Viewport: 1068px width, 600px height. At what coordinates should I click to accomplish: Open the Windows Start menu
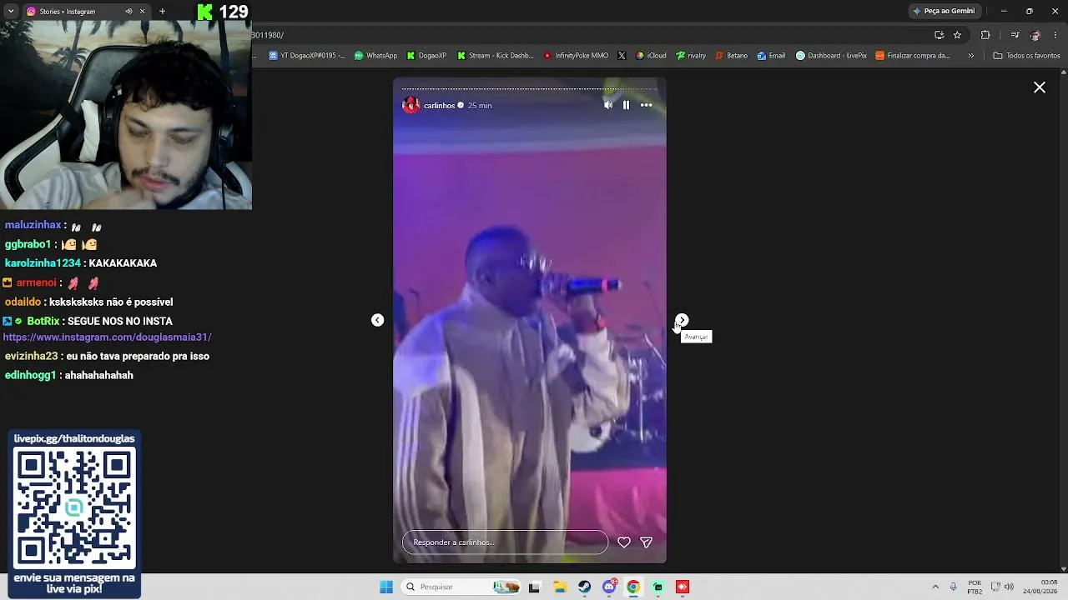386,587
